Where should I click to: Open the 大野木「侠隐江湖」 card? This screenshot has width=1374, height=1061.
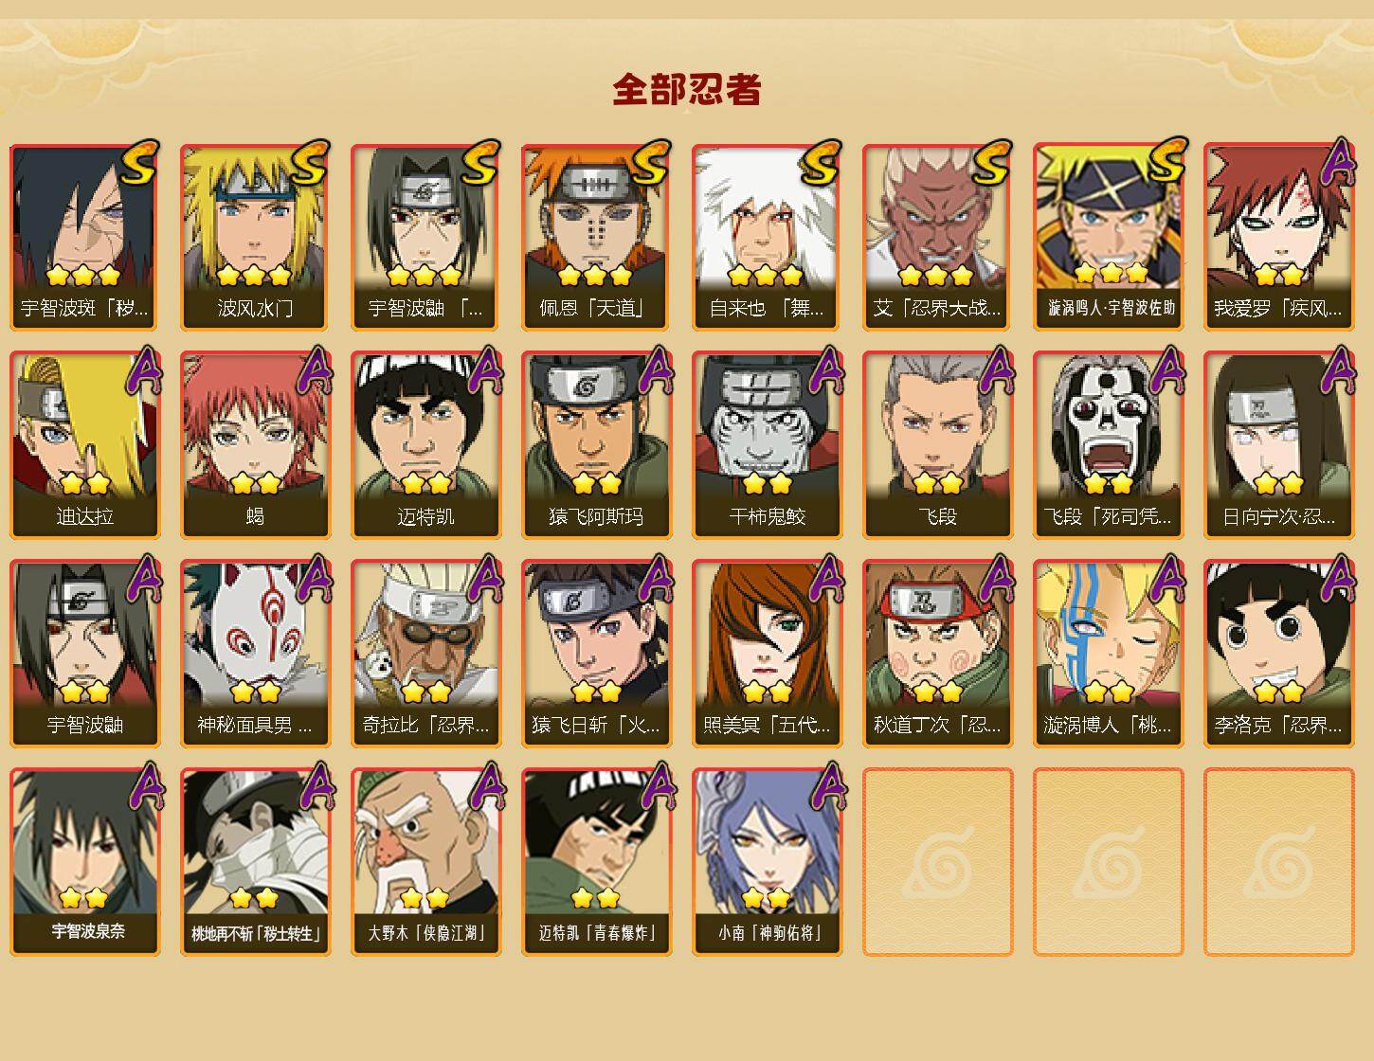(x=425, y=862)
